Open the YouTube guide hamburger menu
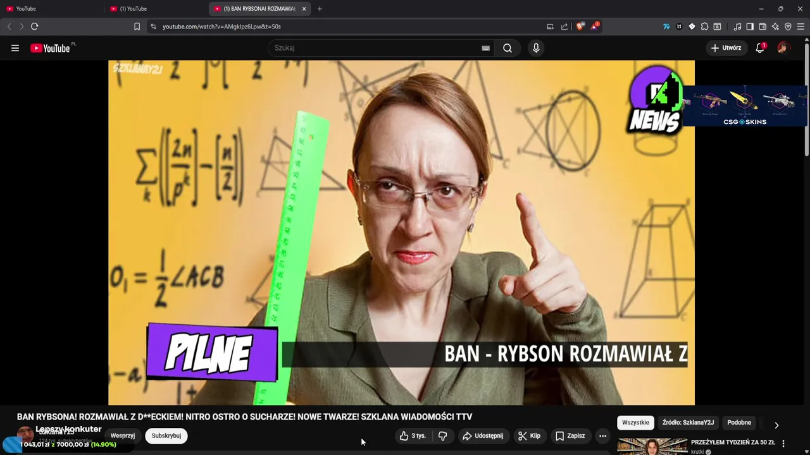 15,48
